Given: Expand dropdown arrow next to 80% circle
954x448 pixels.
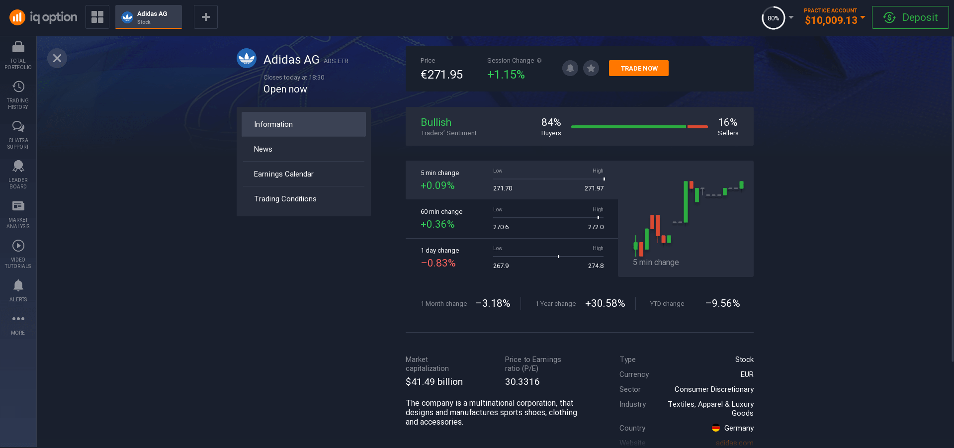Looking at the screenshot, I should tap(791, 17).
